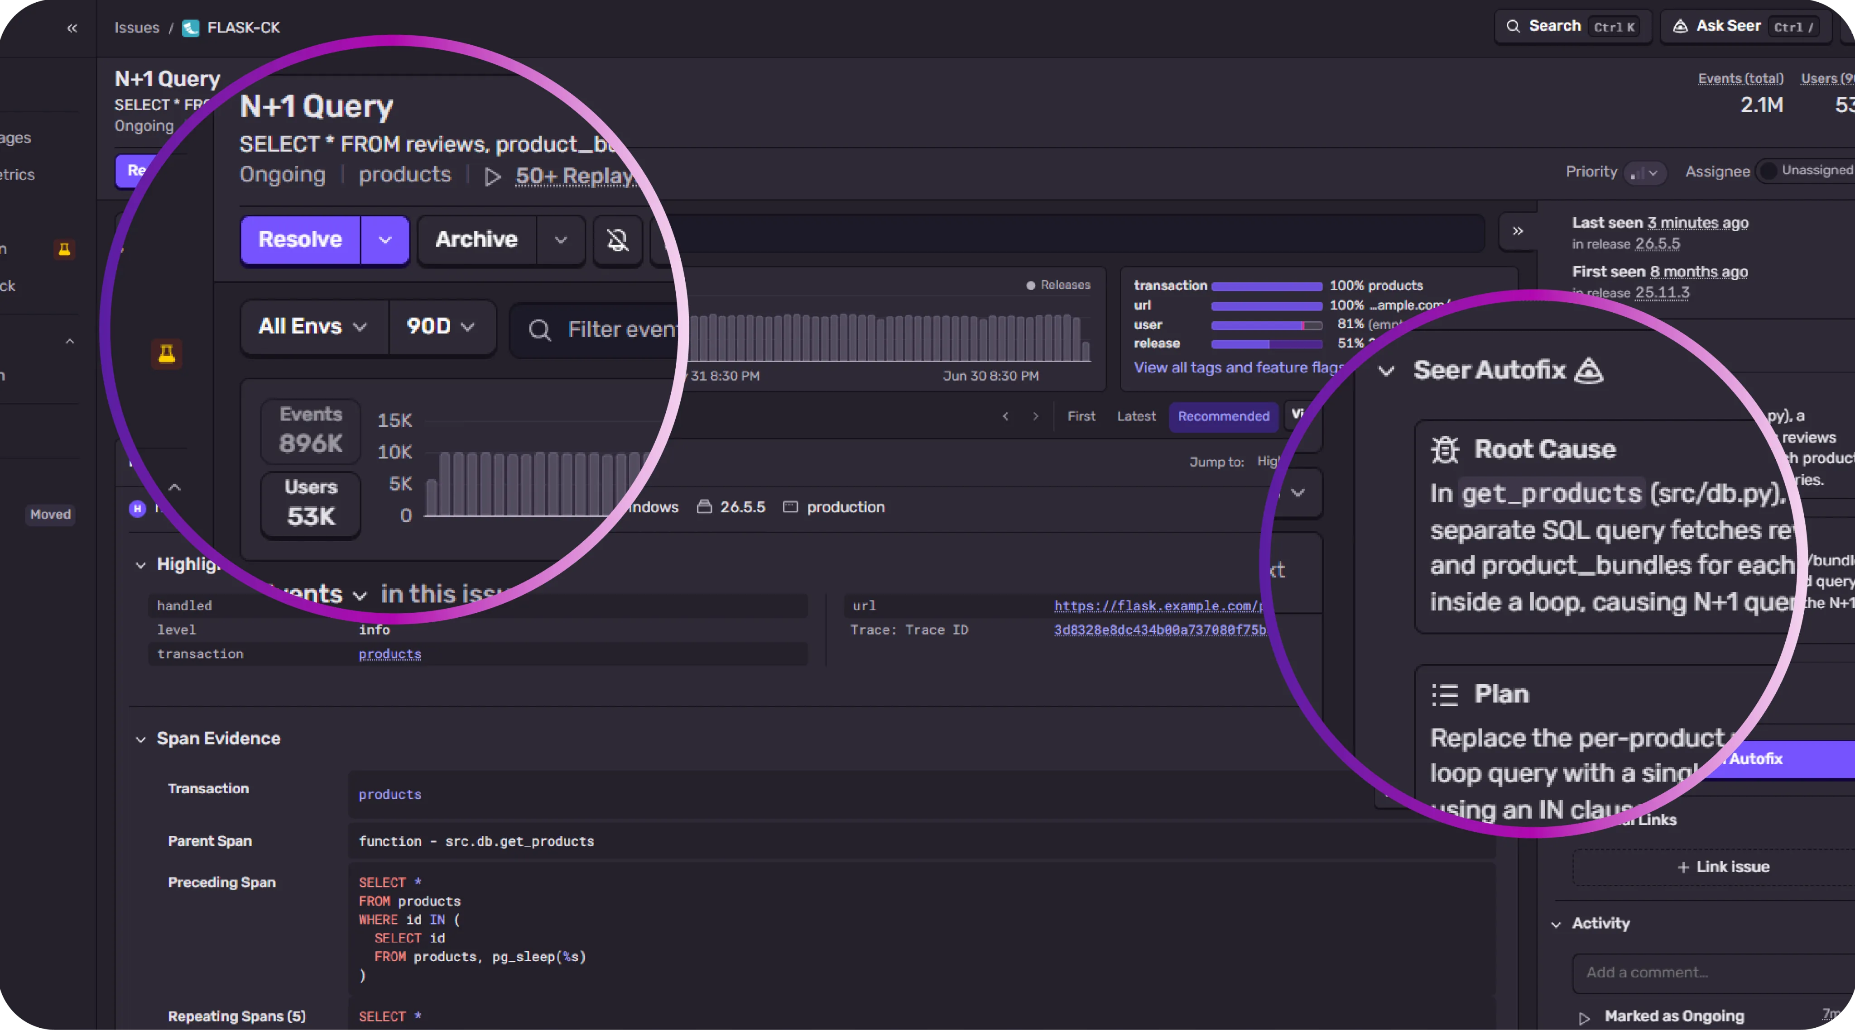Screen dimensions: 1855x1030
Task: Click the FLASK-CK project icon in the breadcrumb
Action: (190, 28)
